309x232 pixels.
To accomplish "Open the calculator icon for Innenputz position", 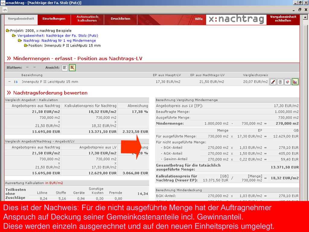I will (280, 82).
